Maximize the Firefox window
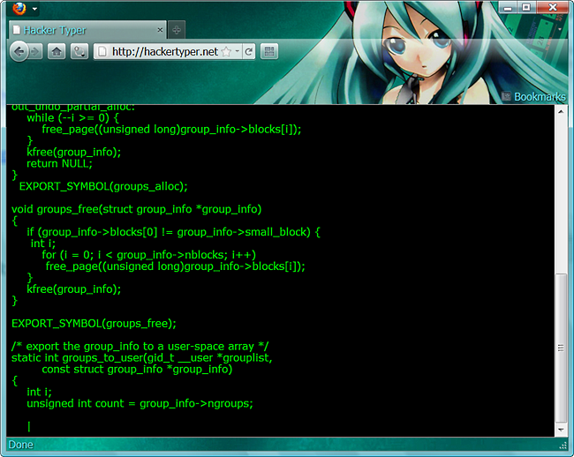The height and width of the screenshot is (457, 574). (526, 7)
